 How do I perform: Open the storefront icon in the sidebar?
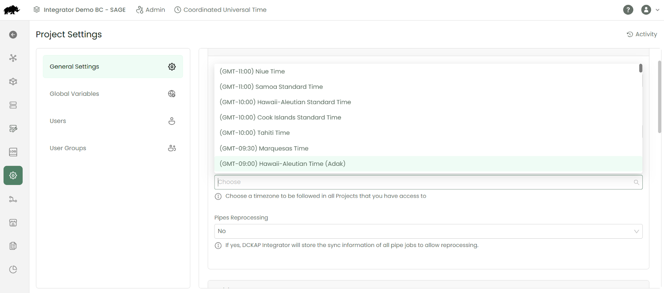coord(13,223)
